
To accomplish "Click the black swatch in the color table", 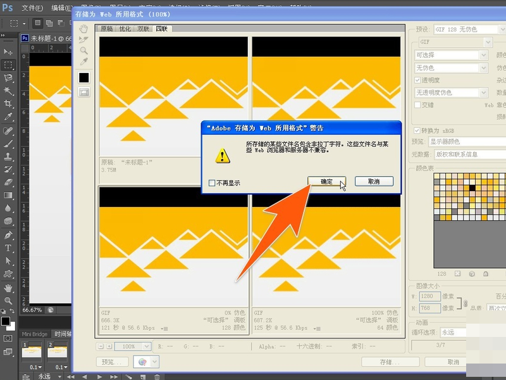I will 472,187.
